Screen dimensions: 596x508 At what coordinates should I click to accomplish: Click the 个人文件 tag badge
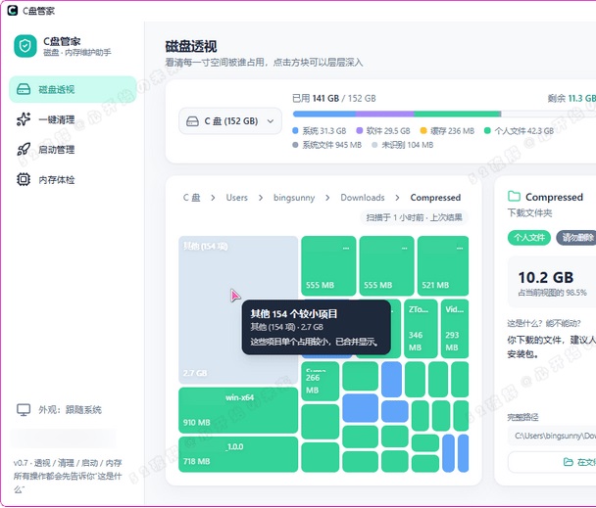tap(529, 238)
